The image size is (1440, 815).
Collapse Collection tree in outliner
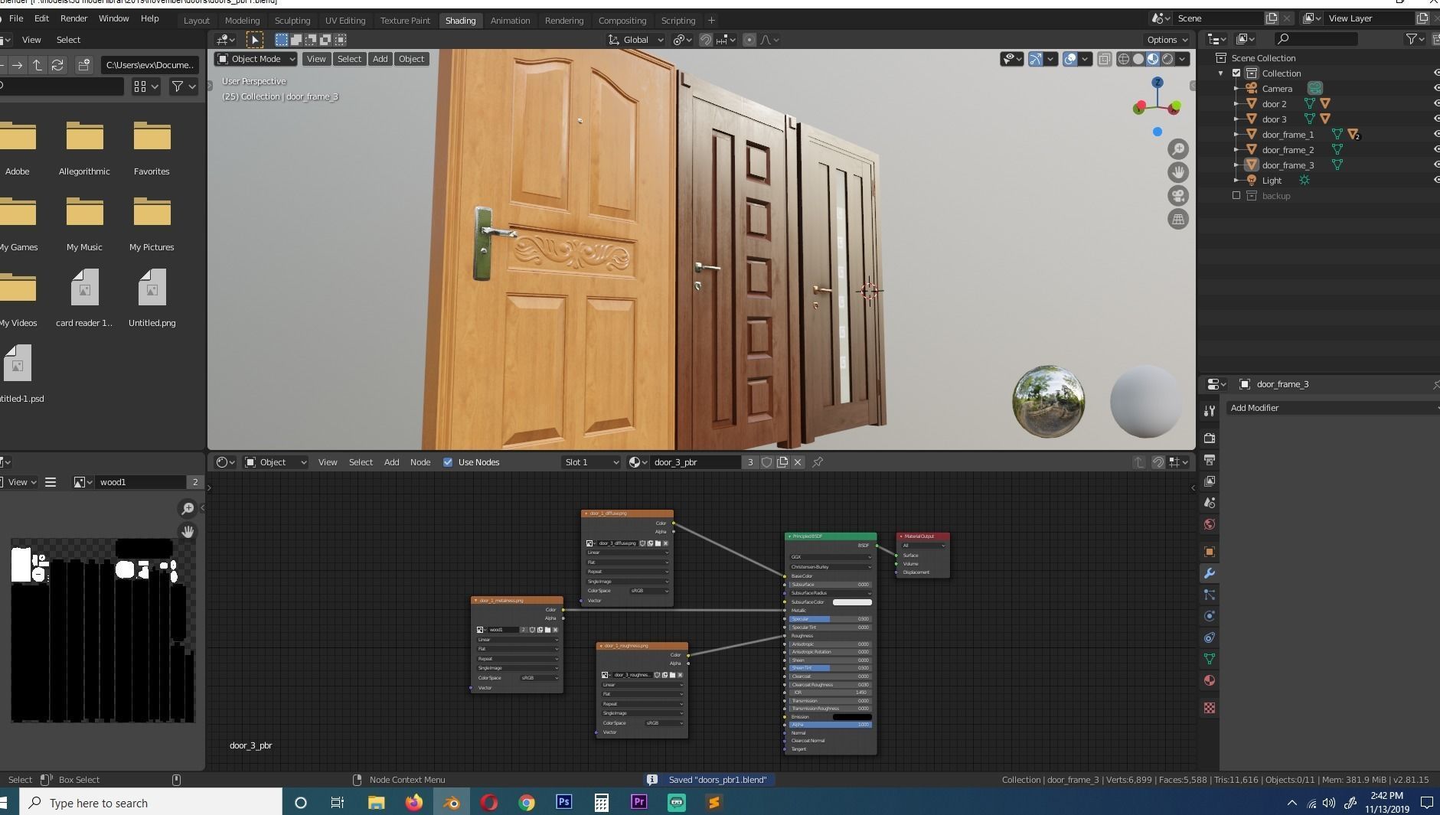pyautogui.click(x=1221, y=73)
